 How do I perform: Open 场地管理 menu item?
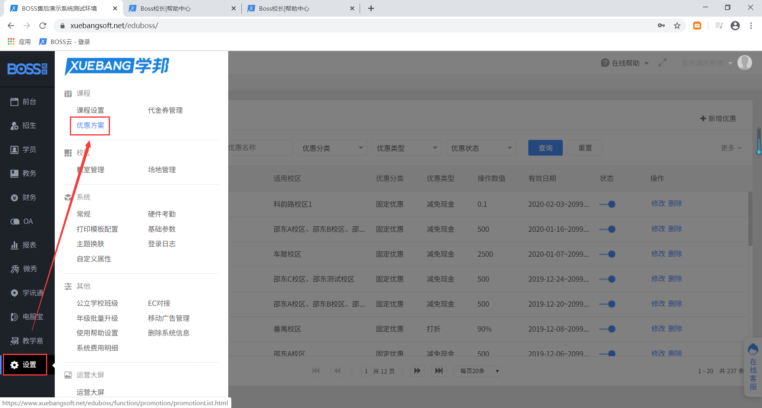point(162,170)
